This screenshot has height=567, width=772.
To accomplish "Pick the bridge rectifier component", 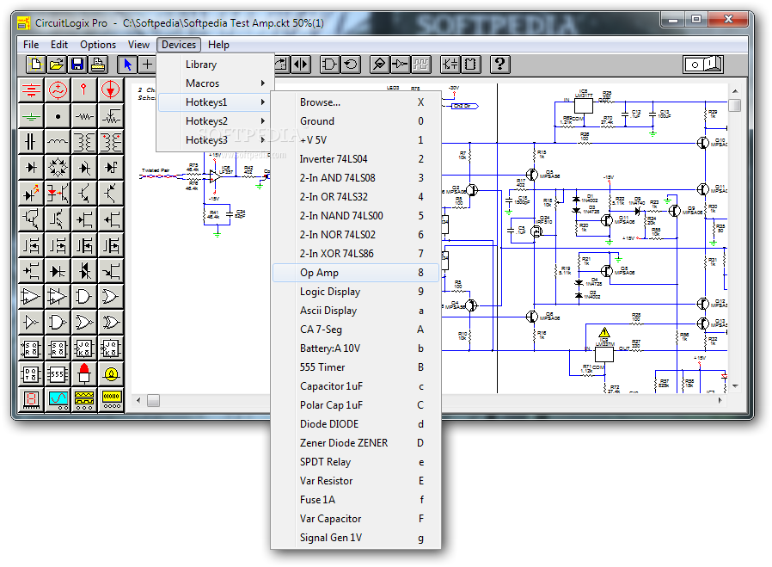I will click(x=58, y=167).
